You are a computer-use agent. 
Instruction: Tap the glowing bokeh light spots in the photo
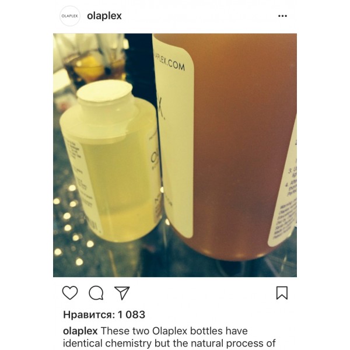pos(71,225)
